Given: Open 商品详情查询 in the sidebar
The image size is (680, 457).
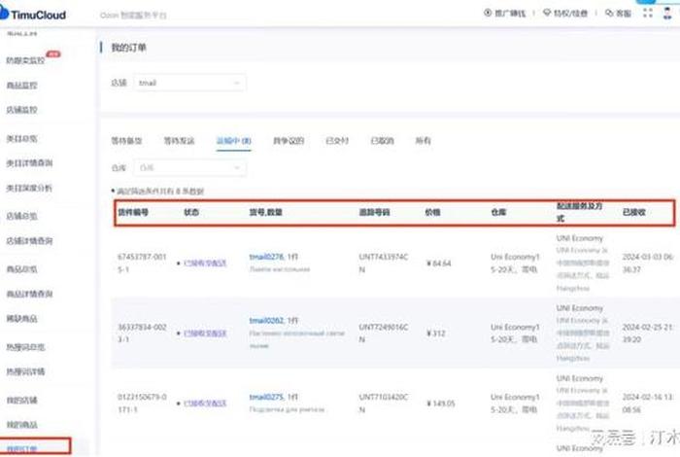Looking at the screenshot, I should point(29,294).
